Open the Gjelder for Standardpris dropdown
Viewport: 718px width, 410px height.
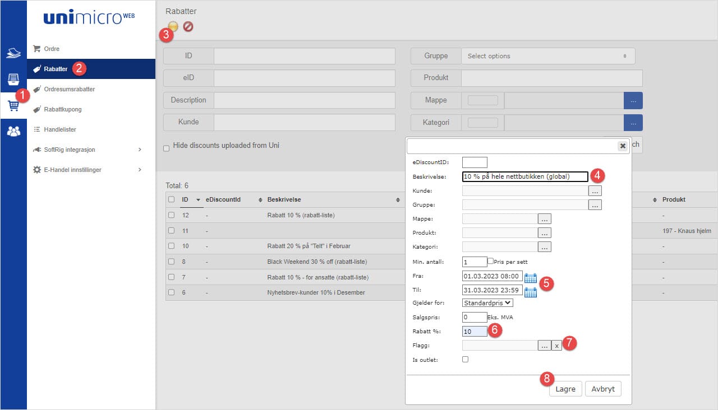[x=487, y=303]
